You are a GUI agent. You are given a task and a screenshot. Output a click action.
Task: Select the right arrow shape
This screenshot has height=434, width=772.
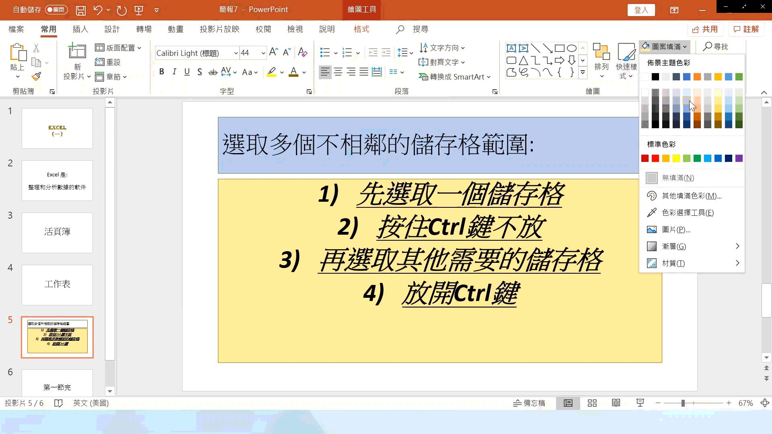tap(559, 60)
